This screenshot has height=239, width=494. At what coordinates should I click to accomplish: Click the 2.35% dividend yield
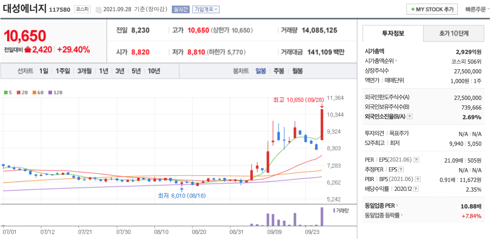(x=474, y=190)
